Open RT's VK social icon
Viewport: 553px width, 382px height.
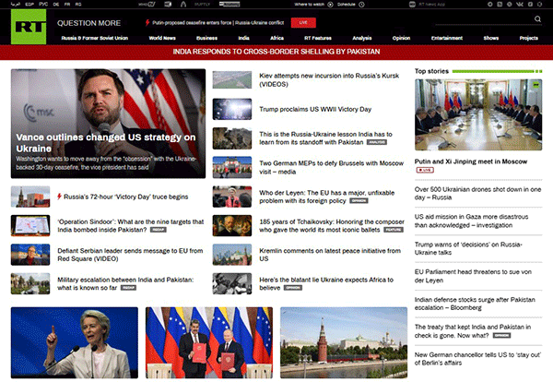pos(520,5)
